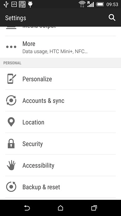This screenshot has width=121, height=216.
Task: Tap the search magnifier icon
Action: (112, 18)
